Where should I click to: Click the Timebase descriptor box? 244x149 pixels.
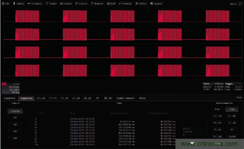point(213,87)
